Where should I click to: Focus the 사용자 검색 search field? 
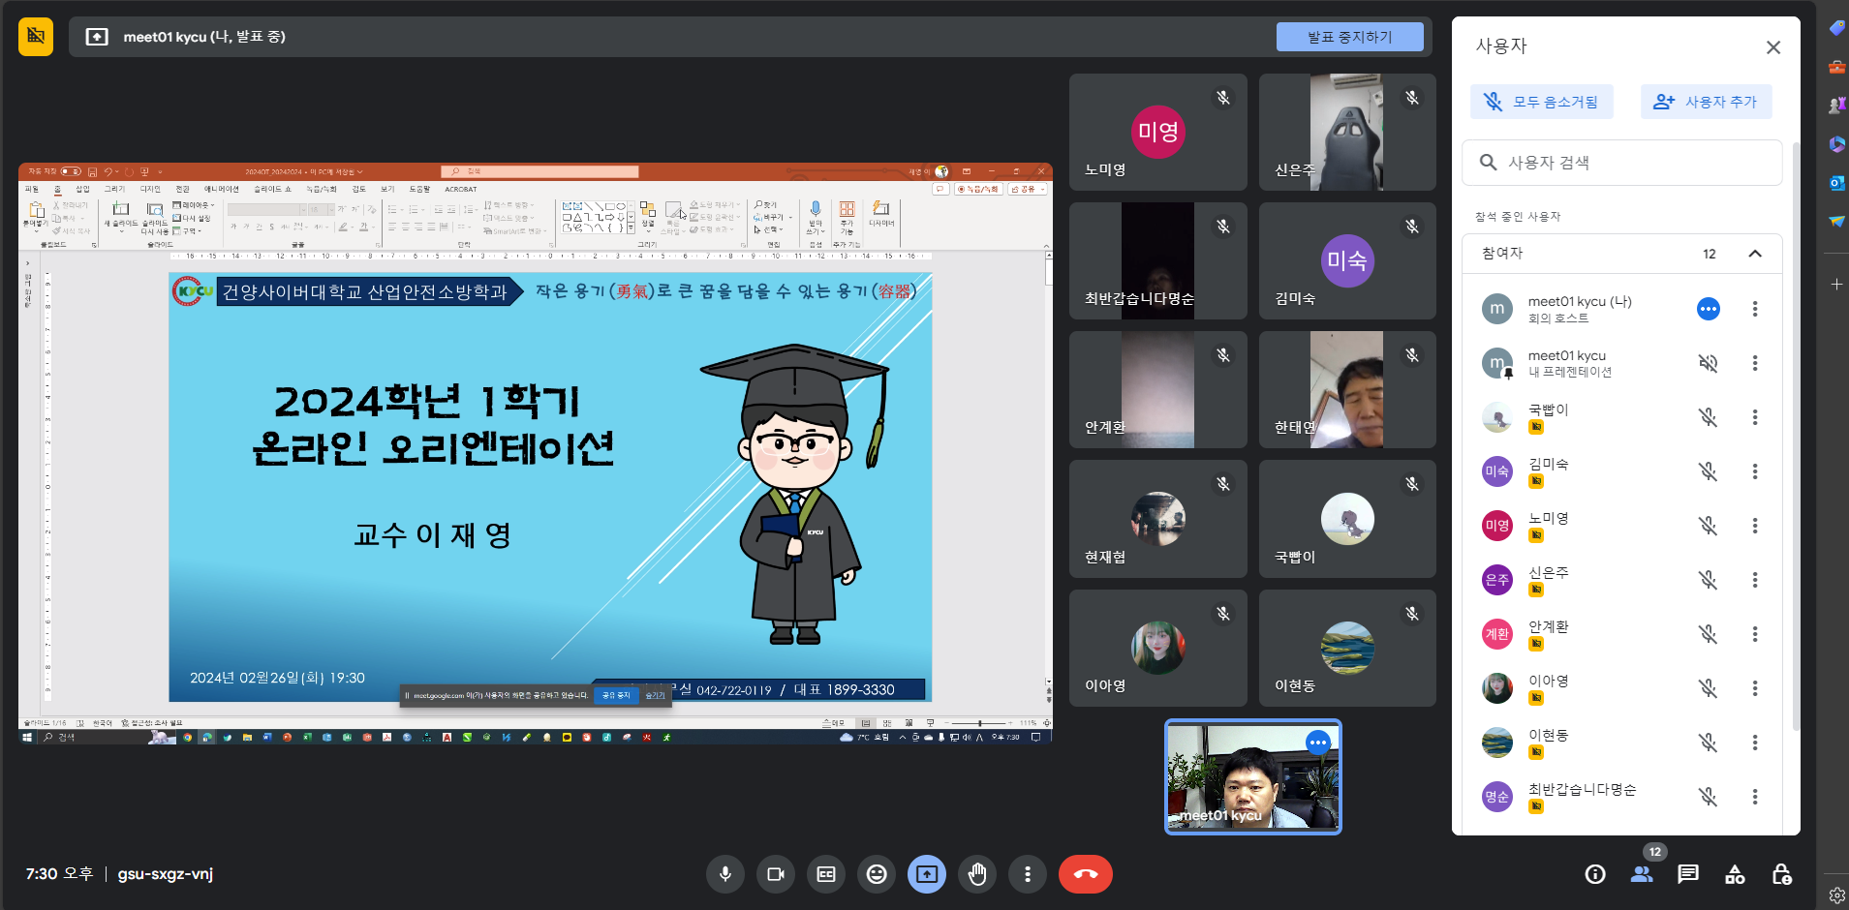click(x=1621, y=163)
